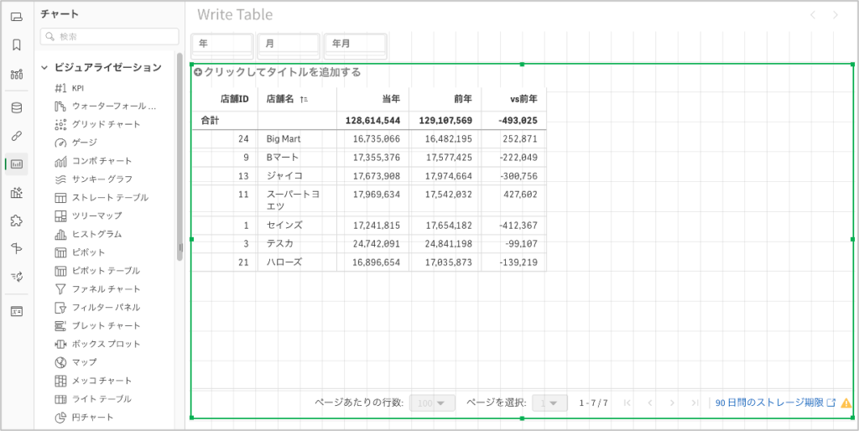Viewport: 859px width, 431px height.
Task: Click the Master items link icon
Action: tap(17, 136)
